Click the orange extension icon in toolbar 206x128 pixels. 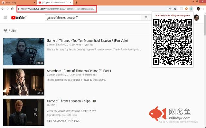pos(186,9)
